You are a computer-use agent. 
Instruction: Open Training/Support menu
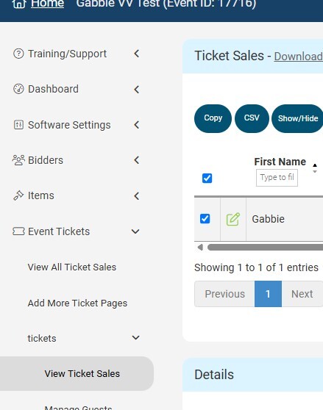[67, 54]
